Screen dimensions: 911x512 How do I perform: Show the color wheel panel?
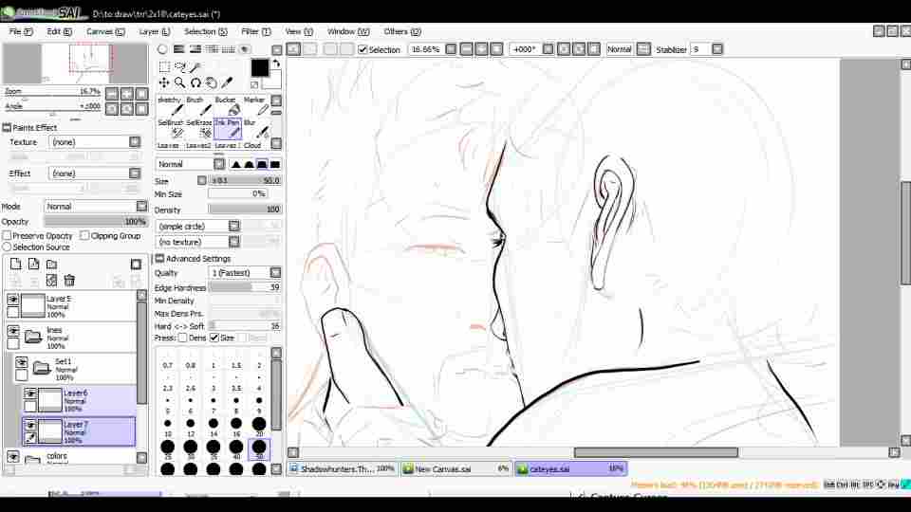click(162, 49)
